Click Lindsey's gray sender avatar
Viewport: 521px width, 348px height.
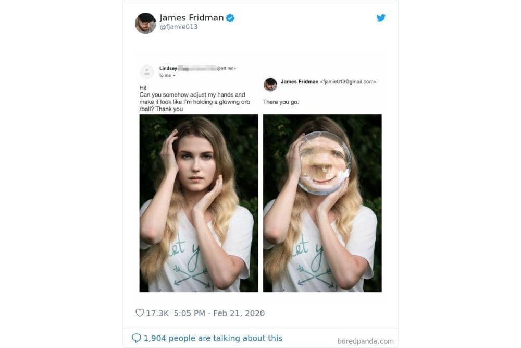(x=147, y=71)
